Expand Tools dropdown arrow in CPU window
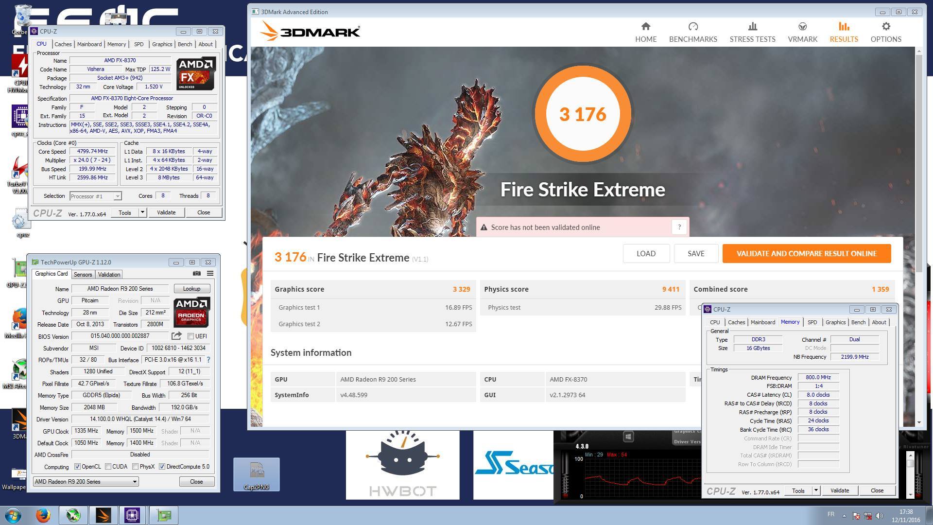 pyautogui.click(x=142, y=212)
